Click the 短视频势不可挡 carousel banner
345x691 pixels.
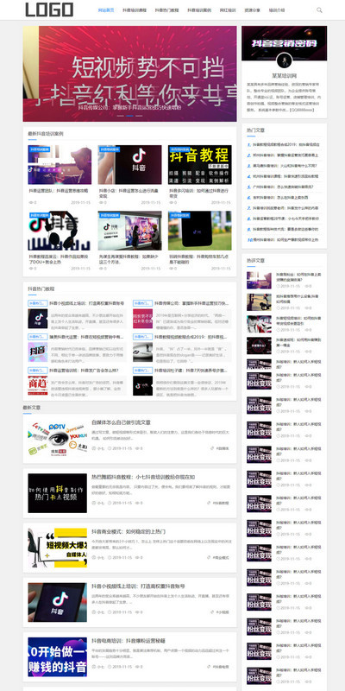pyautogui.click(x=130, y=73)
